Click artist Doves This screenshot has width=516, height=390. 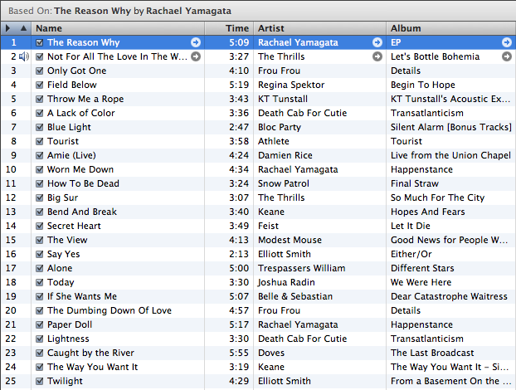(x=271, y=353)
